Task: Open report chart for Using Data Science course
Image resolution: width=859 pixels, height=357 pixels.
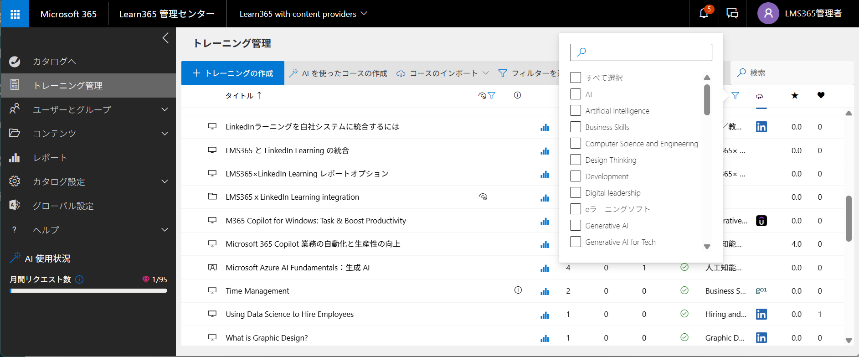Action: pos(545,315)
